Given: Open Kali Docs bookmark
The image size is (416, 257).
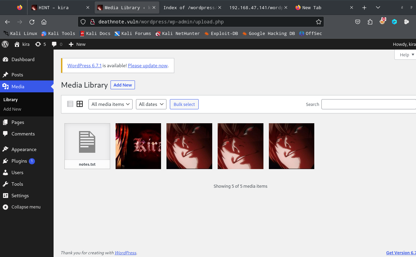Looking at the screenshot, I should click(95, 33).
